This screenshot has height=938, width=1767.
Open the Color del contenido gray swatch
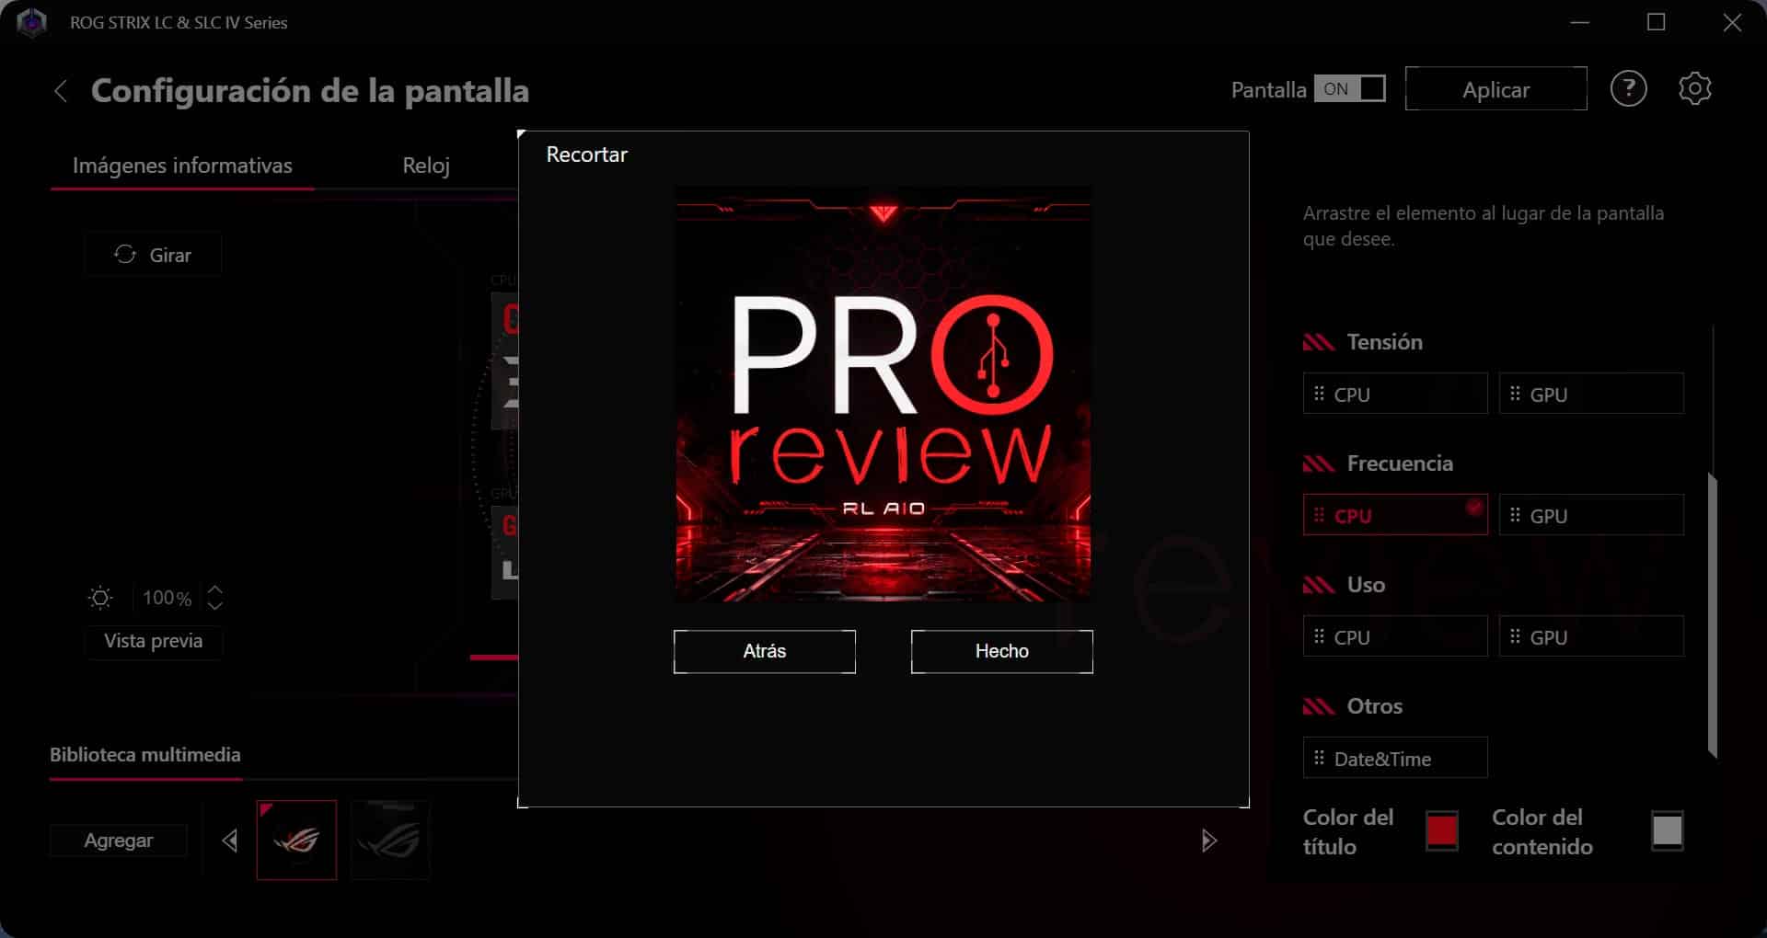[1667, 831]
